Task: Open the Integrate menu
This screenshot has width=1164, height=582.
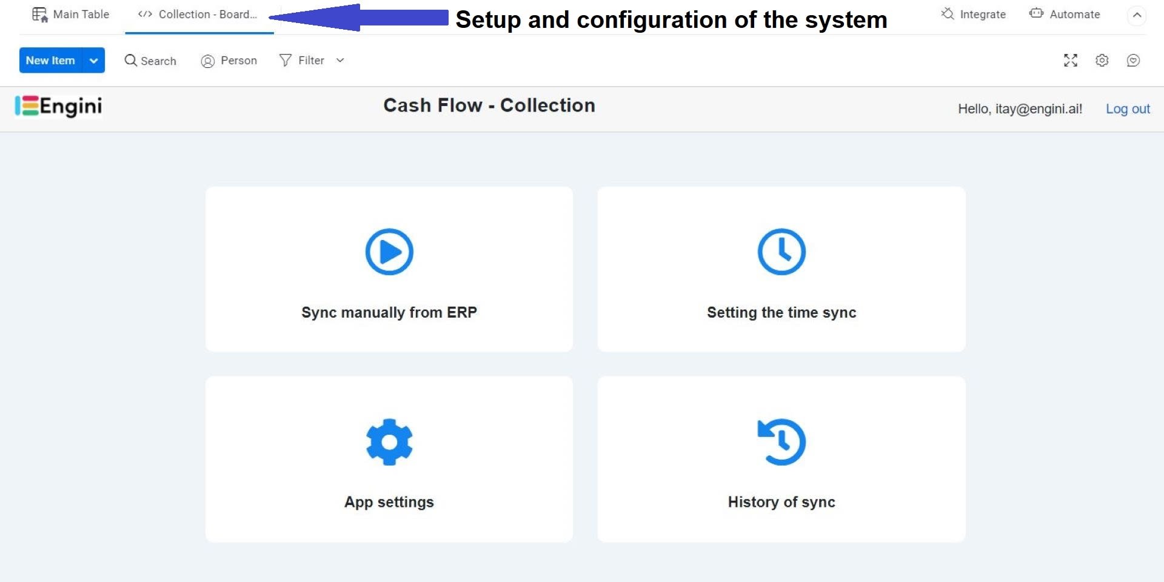Action: pos(974,14)
